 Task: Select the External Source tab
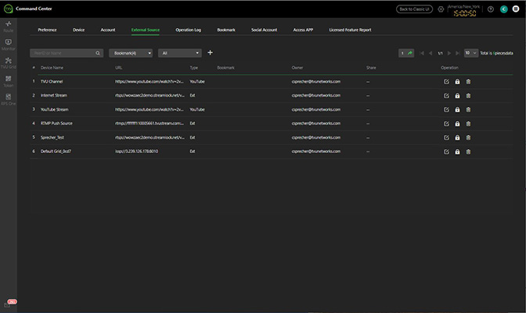tap(146, 30)
